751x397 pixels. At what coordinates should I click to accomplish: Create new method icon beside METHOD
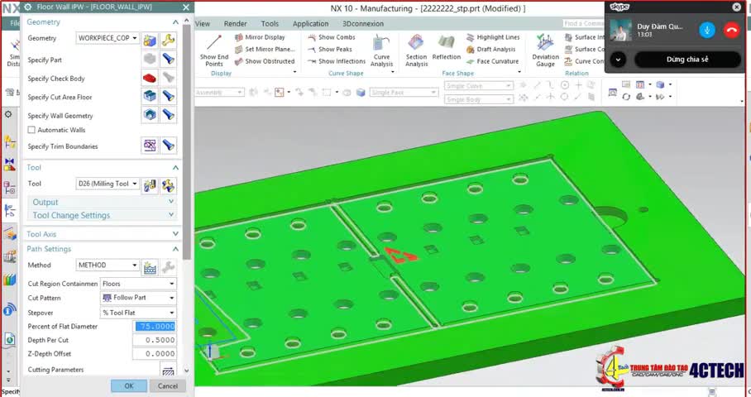tap(150, 267)
